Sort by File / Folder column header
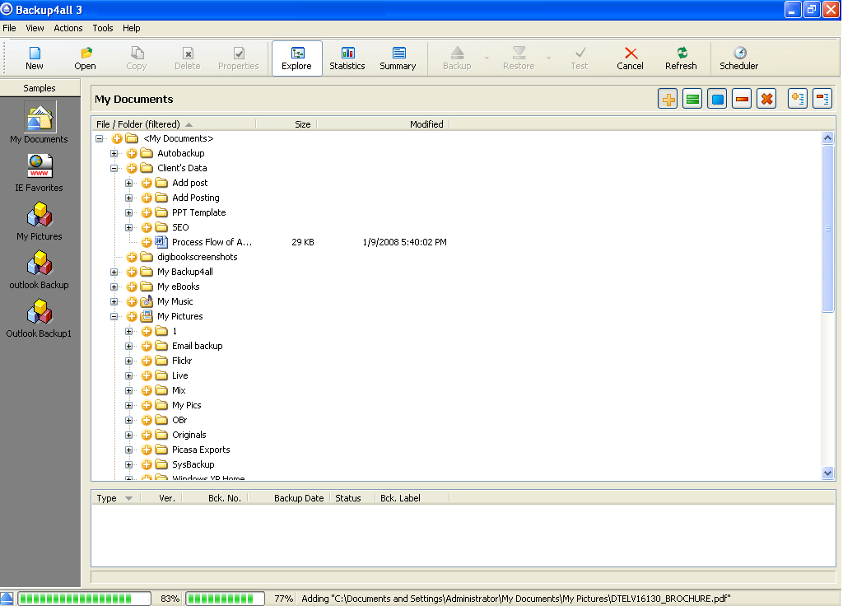 (x=175, y=124)
